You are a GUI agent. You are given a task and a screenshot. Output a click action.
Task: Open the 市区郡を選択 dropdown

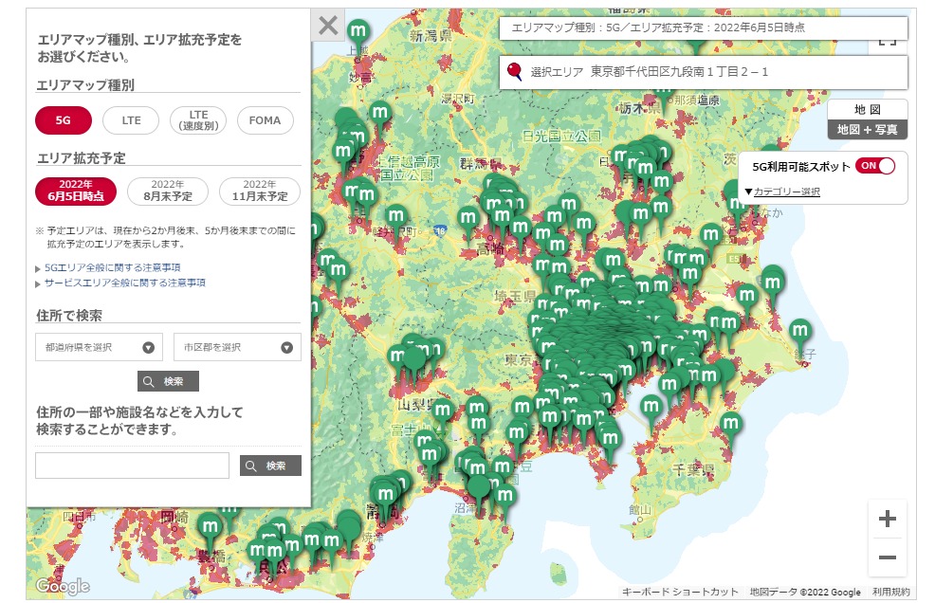point(237,347)
